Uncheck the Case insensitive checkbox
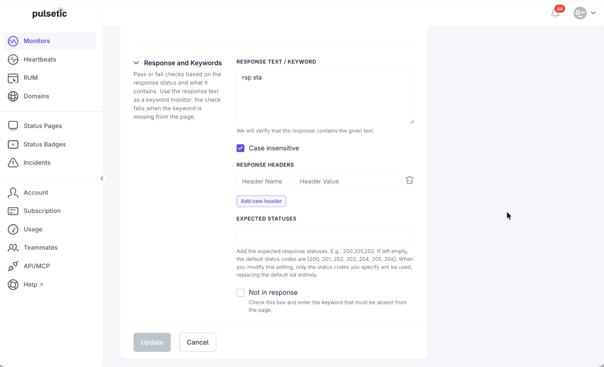The image size is (604, 367). pyautogui.click(x=240, y=148)
